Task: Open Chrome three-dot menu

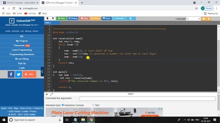Action: tap(217, 8)
